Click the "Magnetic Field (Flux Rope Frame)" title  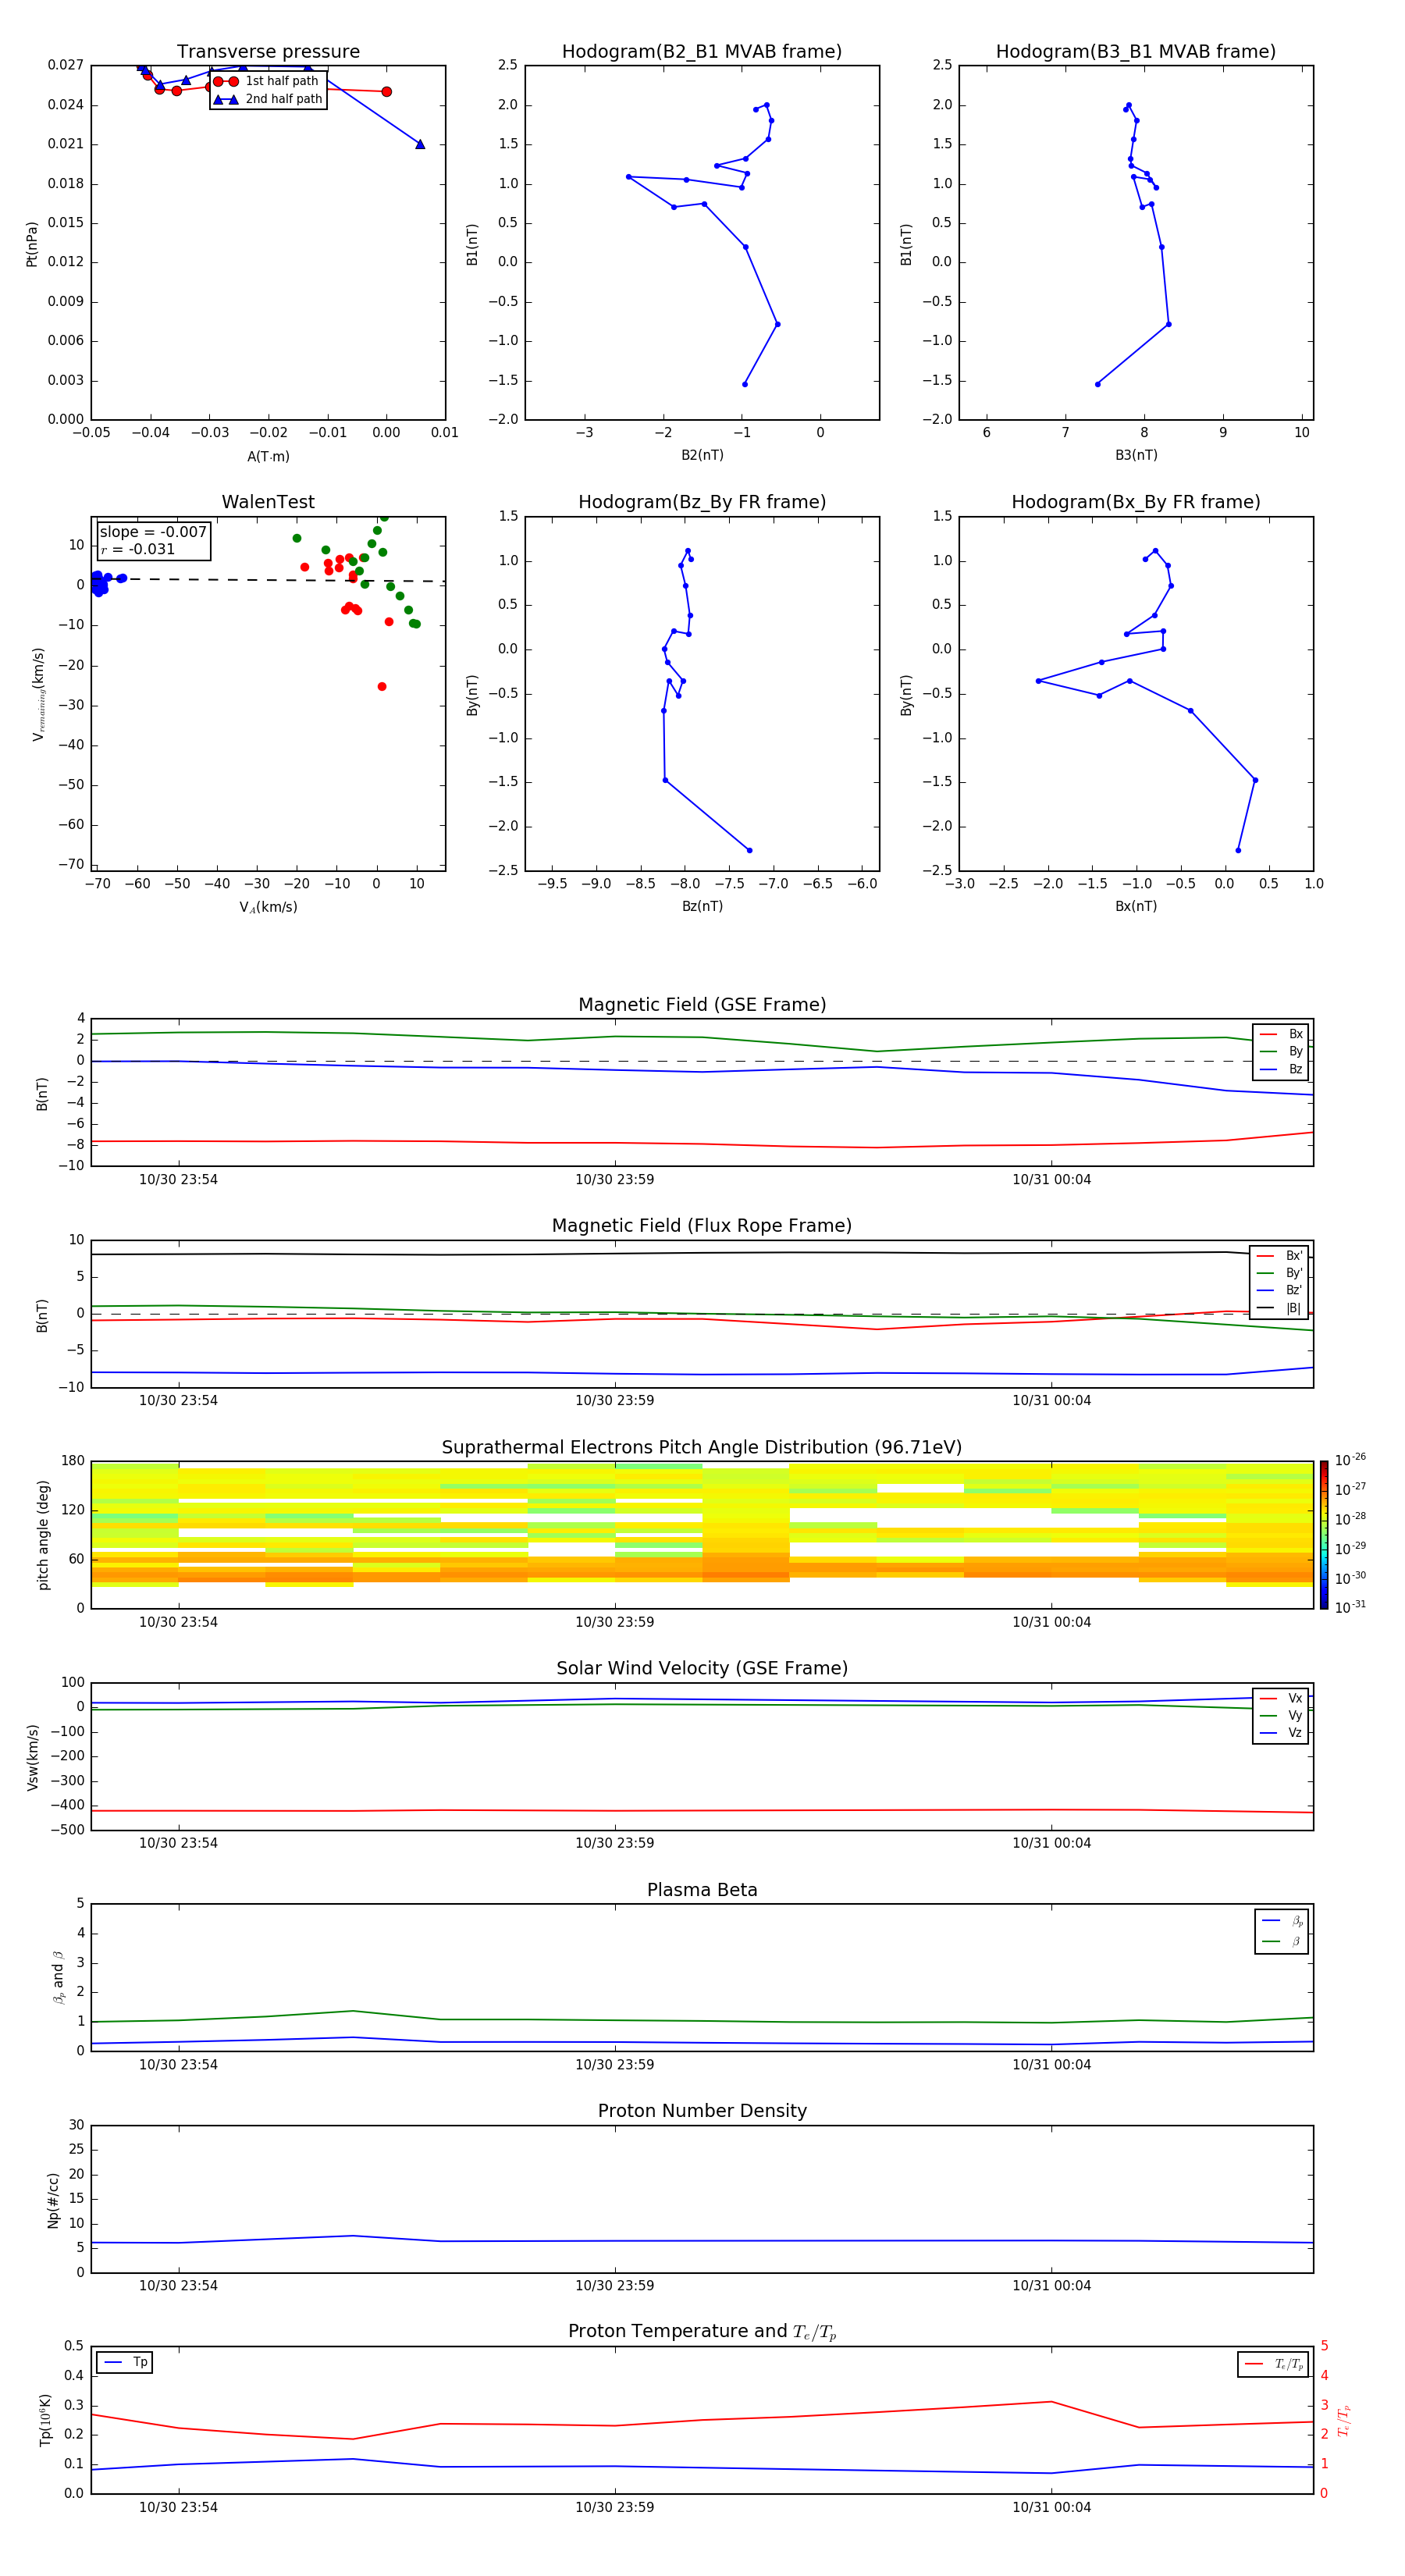702,1226
